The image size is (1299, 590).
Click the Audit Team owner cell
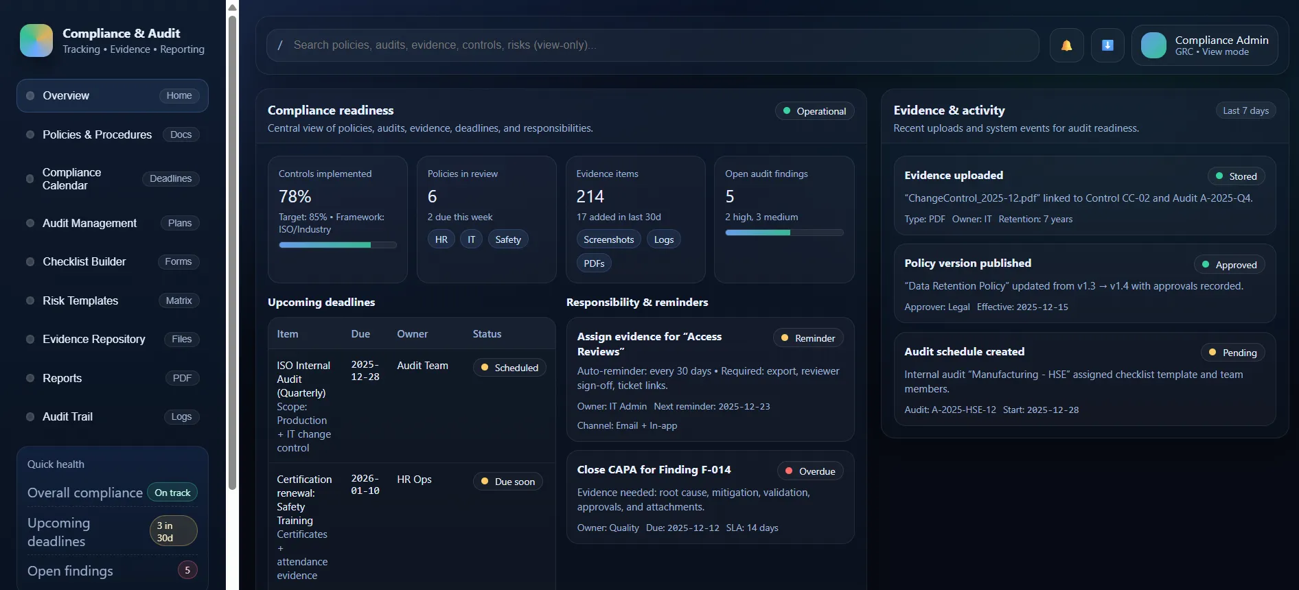(422, 366)
